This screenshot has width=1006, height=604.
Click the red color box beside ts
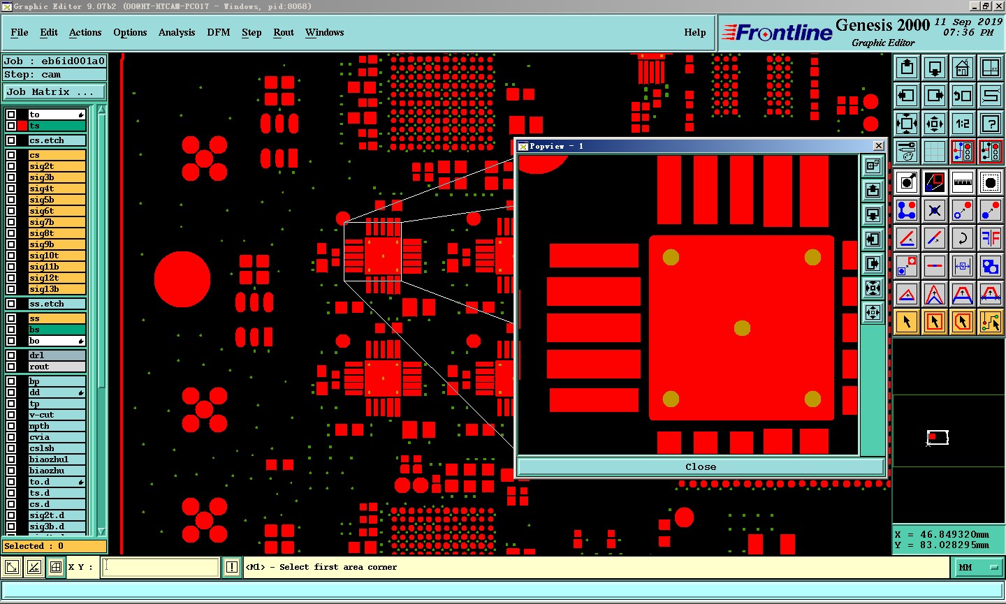[x=22, y=126]
